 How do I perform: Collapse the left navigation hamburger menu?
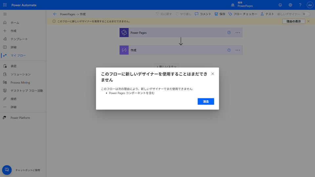(5, 14)
